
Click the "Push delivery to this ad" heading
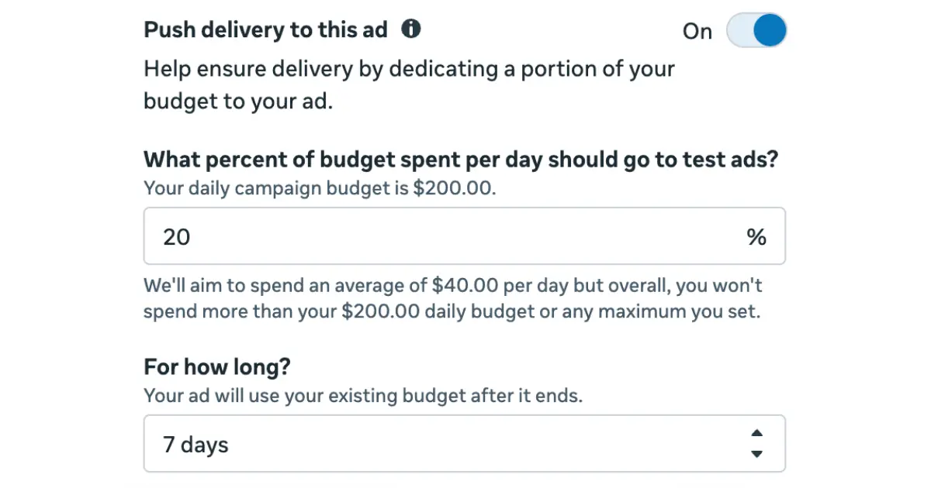click(x=265, y=29)
